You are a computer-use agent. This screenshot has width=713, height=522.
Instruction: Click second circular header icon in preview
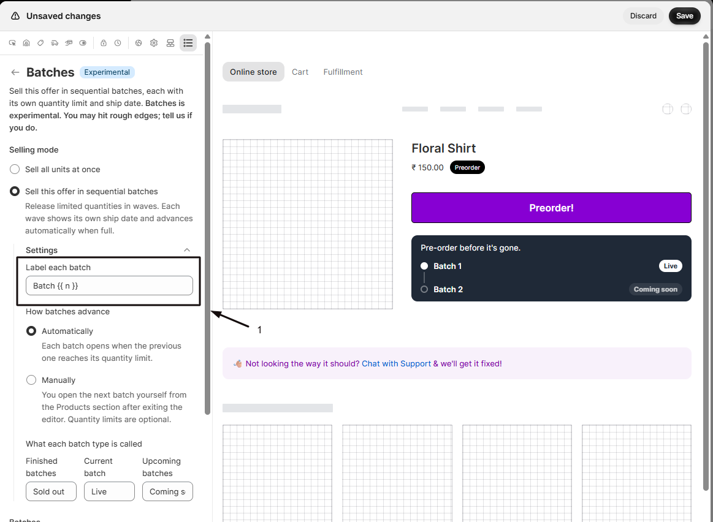(685, 109)
